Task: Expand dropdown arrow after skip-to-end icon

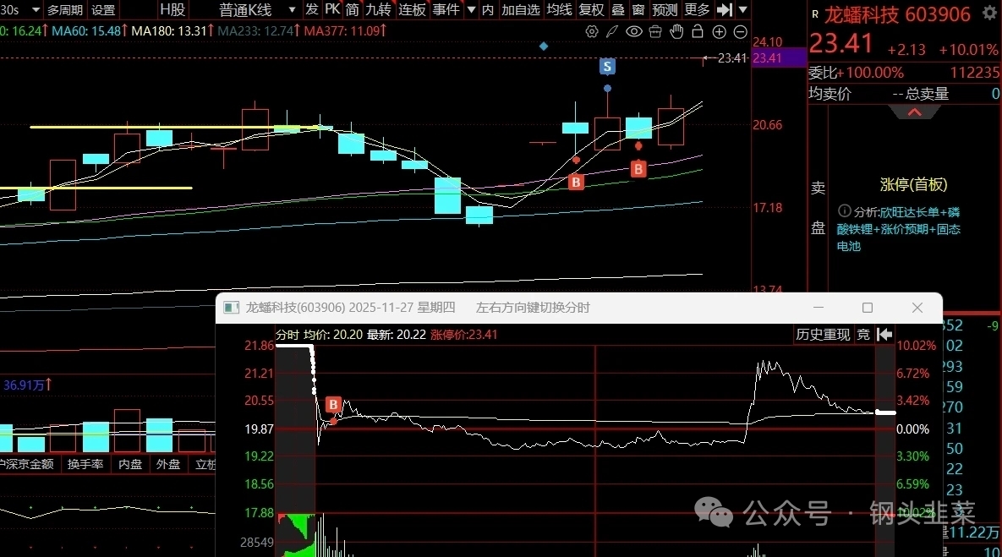Action: [742, 9]
